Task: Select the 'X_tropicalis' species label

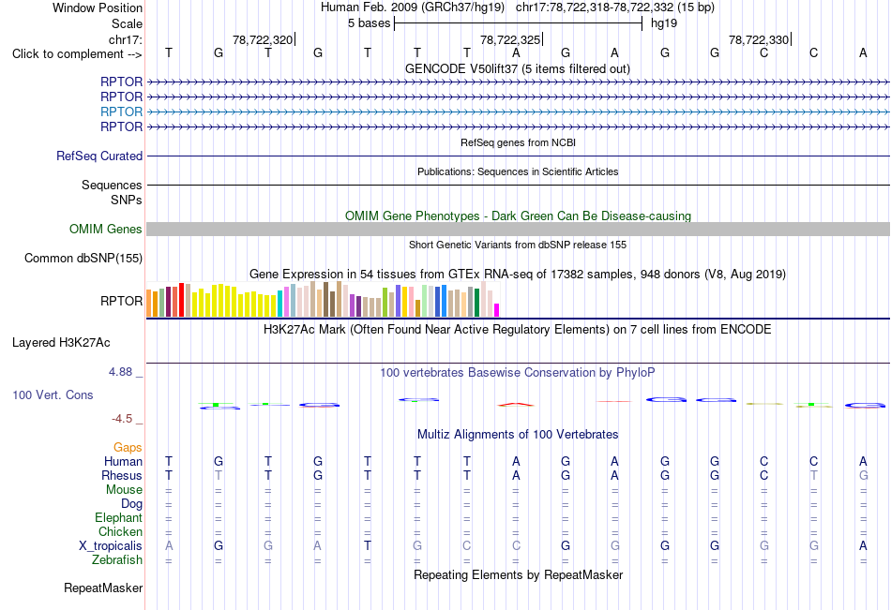Action: coord(111,546)
